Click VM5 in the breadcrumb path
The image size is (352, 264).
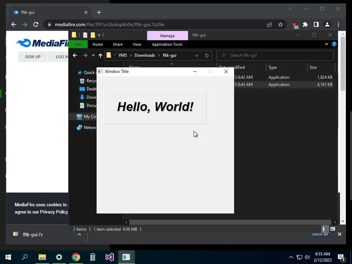click(x=123, y=55)
